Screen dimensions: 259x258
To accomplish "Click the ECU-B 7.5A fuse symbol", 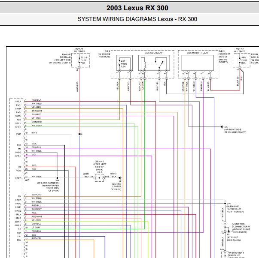I will pyautogui.click(x=79, y=60).
